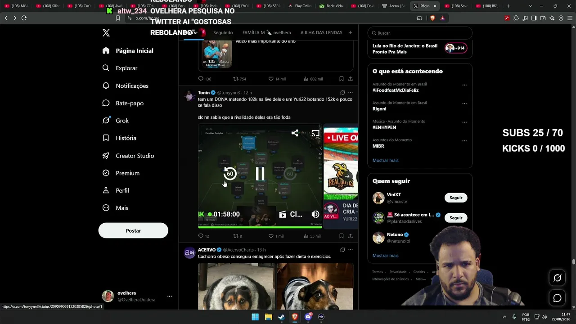This screenshot has width=576, height=324.
Task: Open more options on ACERVO's post
Action: 351,250
